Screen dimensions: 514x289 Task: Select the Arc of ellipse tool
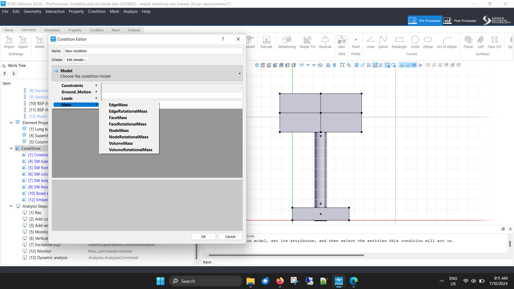coord(447,42)
